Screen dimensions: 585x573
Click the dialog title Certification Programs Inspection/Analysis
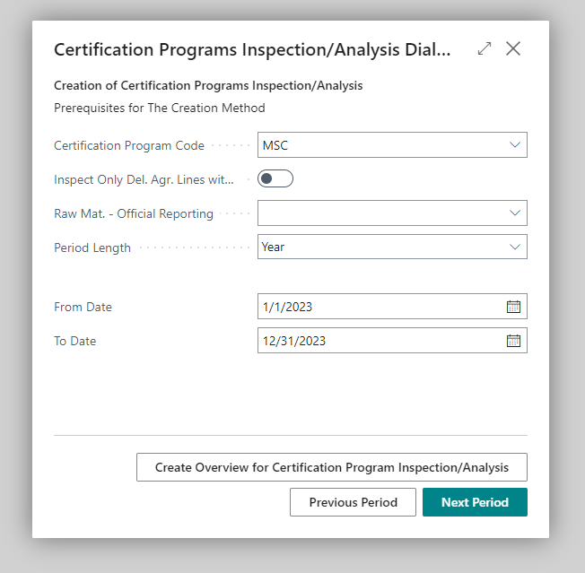point(252,49)
